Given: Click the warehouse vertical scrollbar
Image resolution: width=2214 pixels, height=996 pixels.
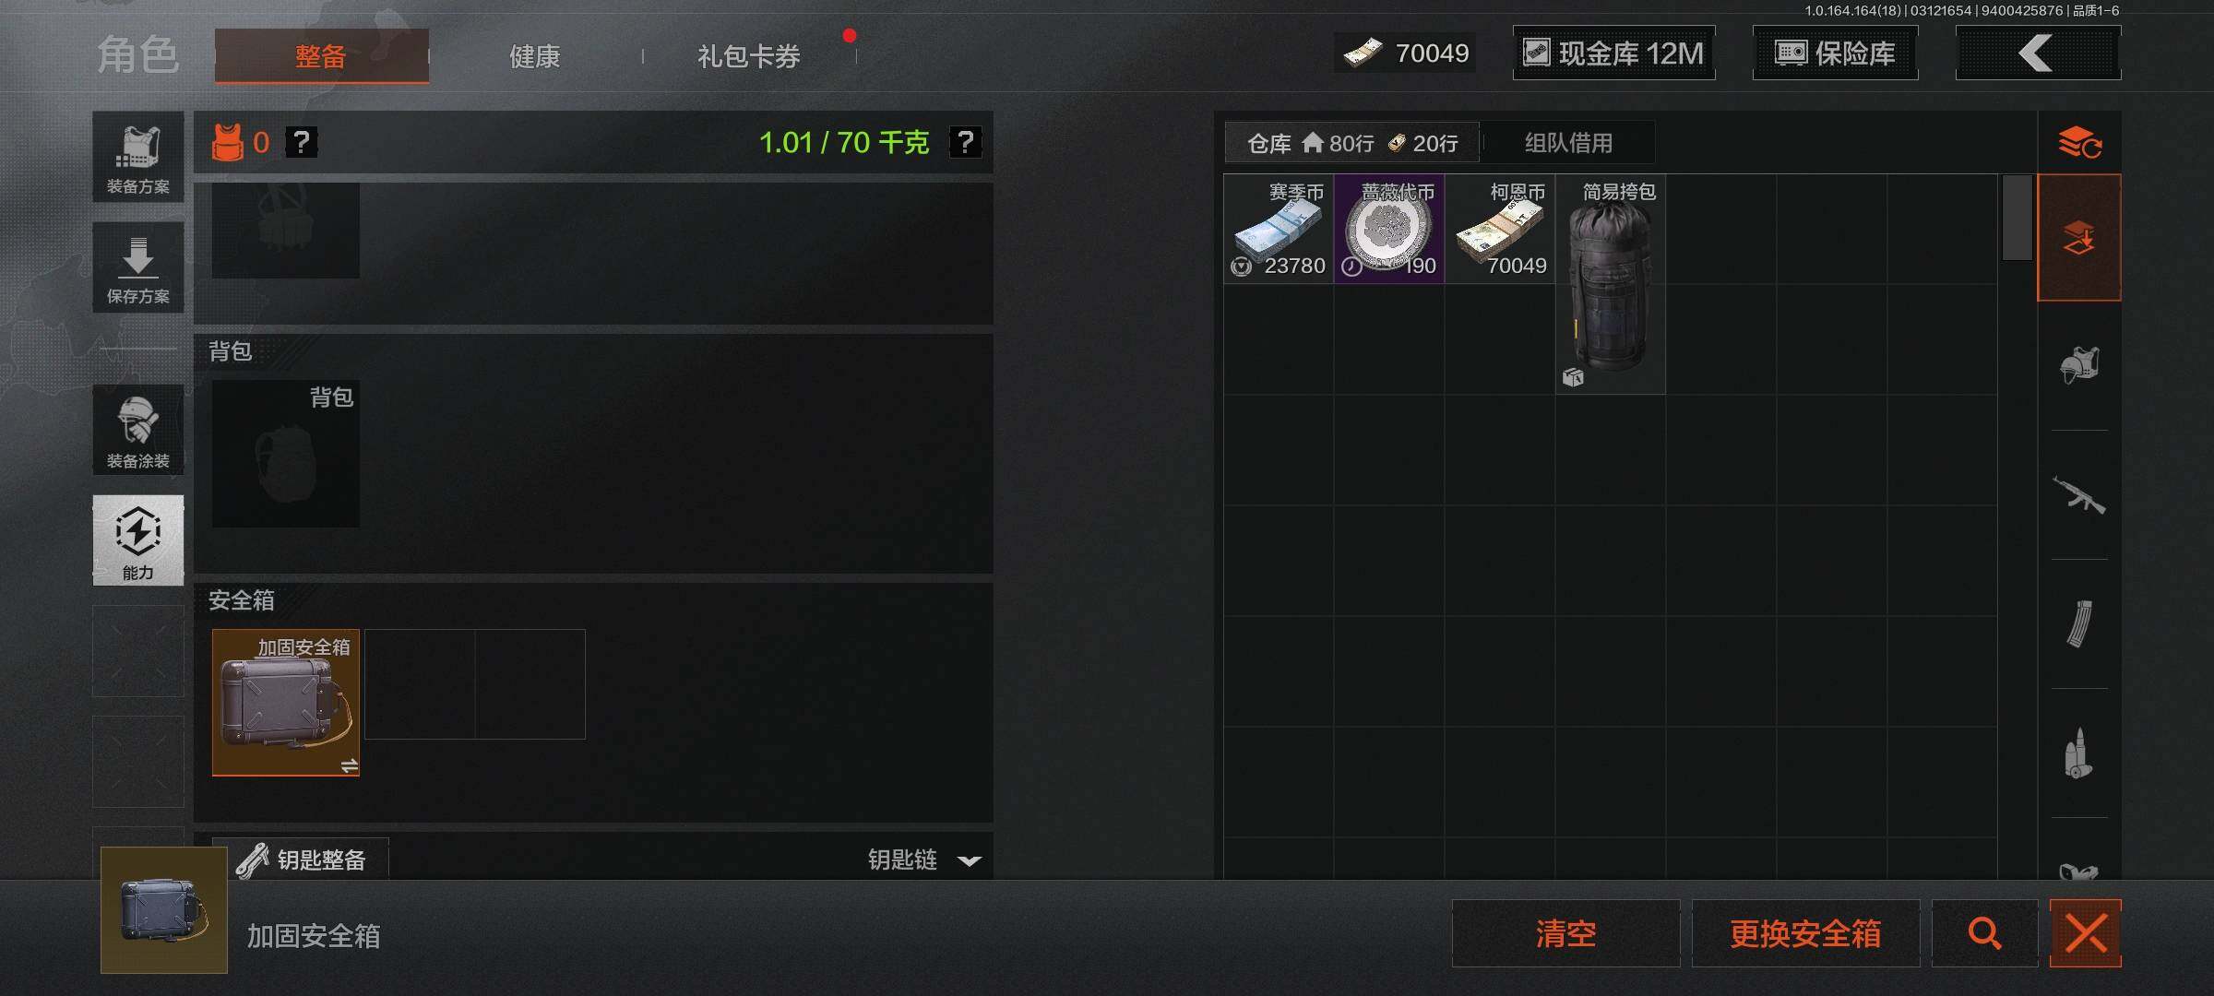Looking at the screenshot, I should click(x=2018, y=218).
